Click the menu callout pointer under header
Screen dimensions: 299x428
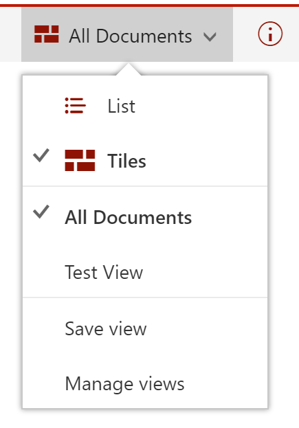(x=129, y=69)
